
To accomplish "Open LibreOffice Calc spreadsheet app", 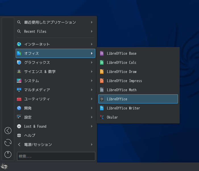I will click(x=138, y=62).
